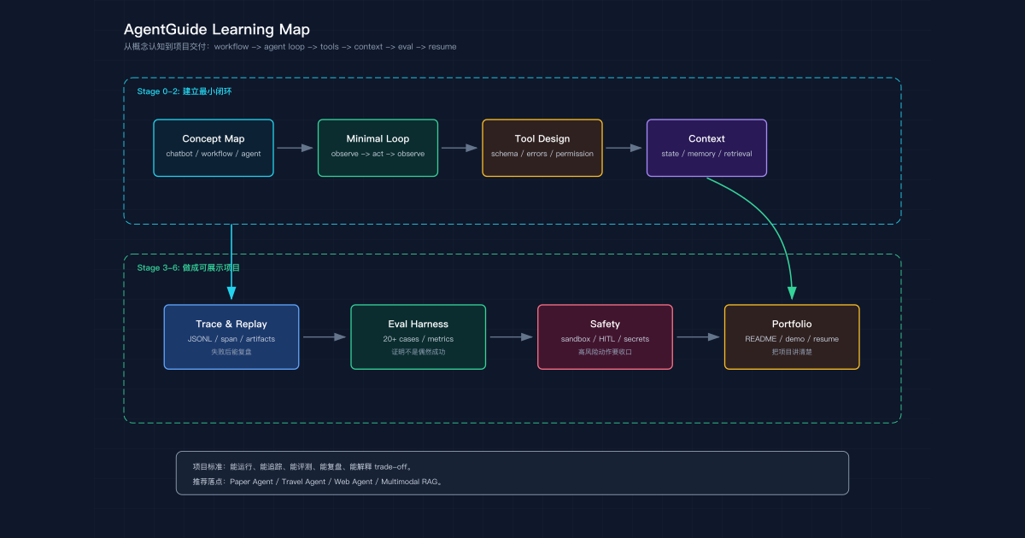1025x538 pixels.
Task: Select the Minimal Loop card
Action: [x=378, y=148]
